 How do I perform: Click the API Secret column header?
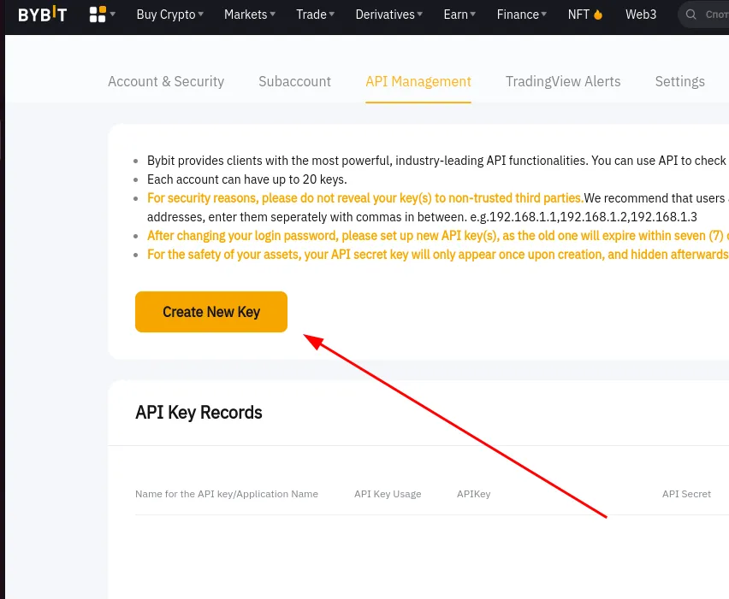686,494
